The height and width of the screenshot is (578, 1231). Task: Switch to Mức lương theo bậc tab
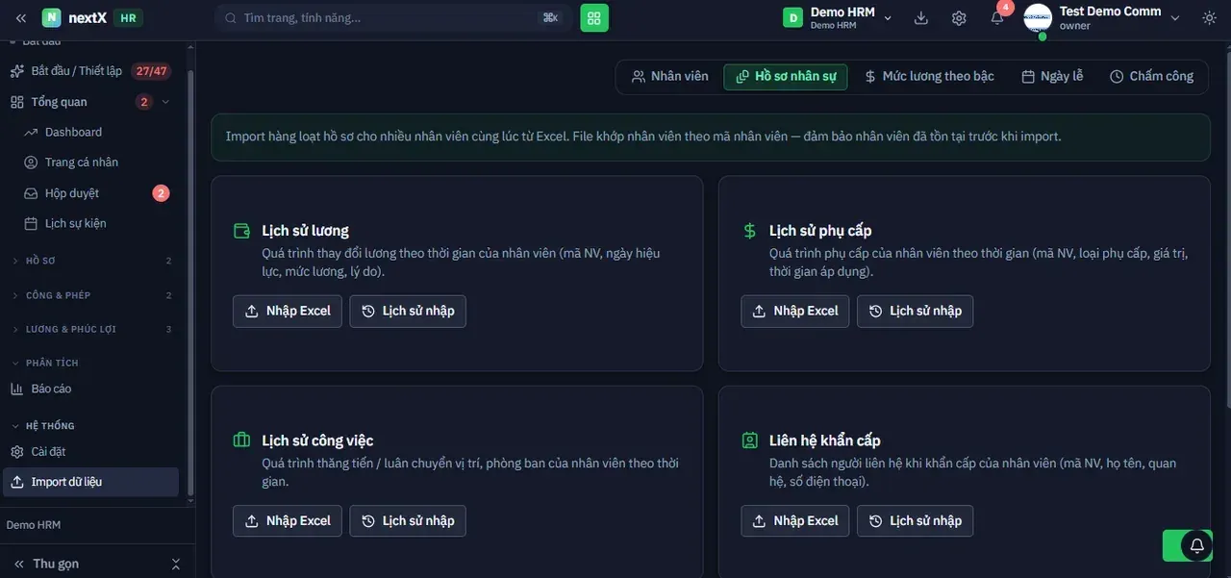pos(929,77)
